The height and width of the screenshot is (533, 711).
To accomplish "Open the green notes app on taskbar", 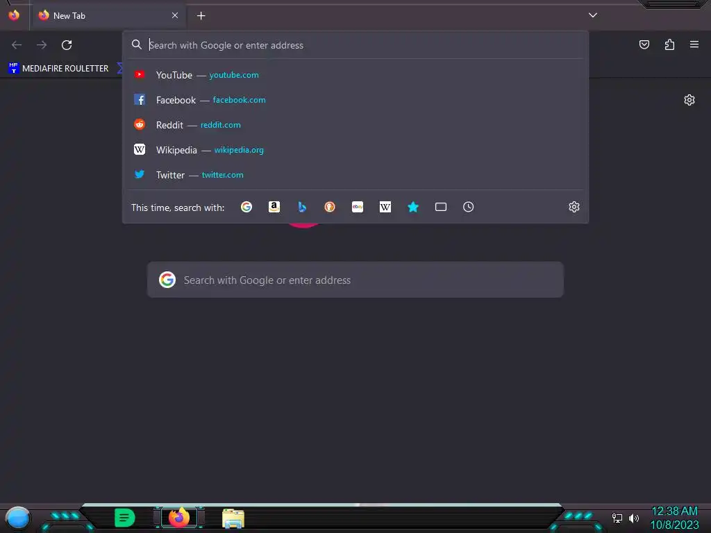I will pos(125,518).
